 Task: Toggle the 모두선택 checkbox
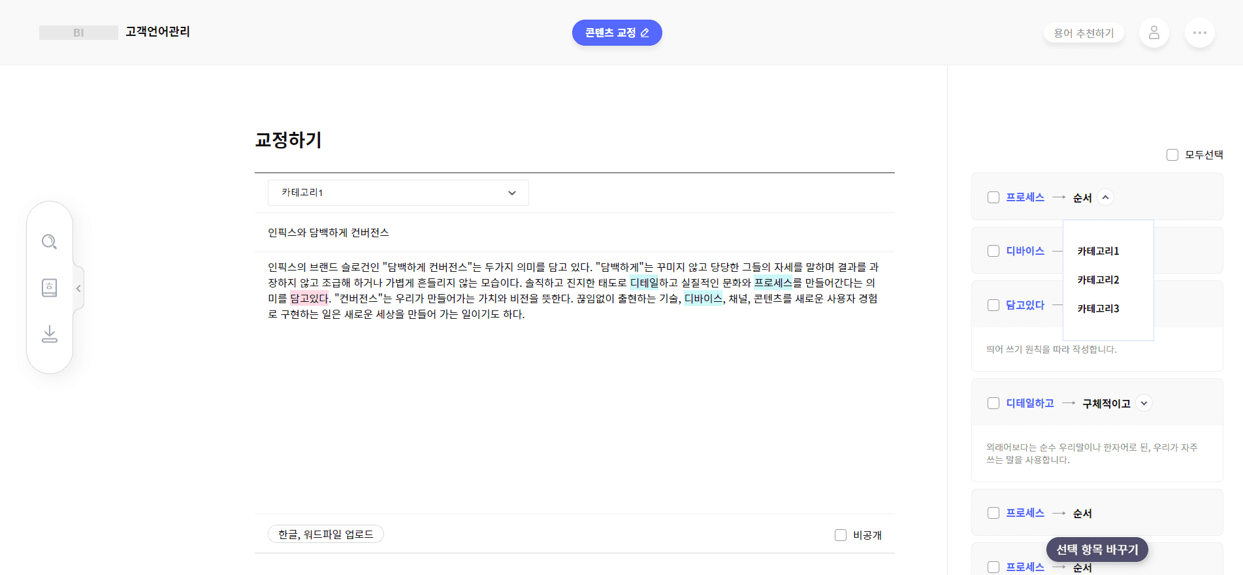(1172, 155)
